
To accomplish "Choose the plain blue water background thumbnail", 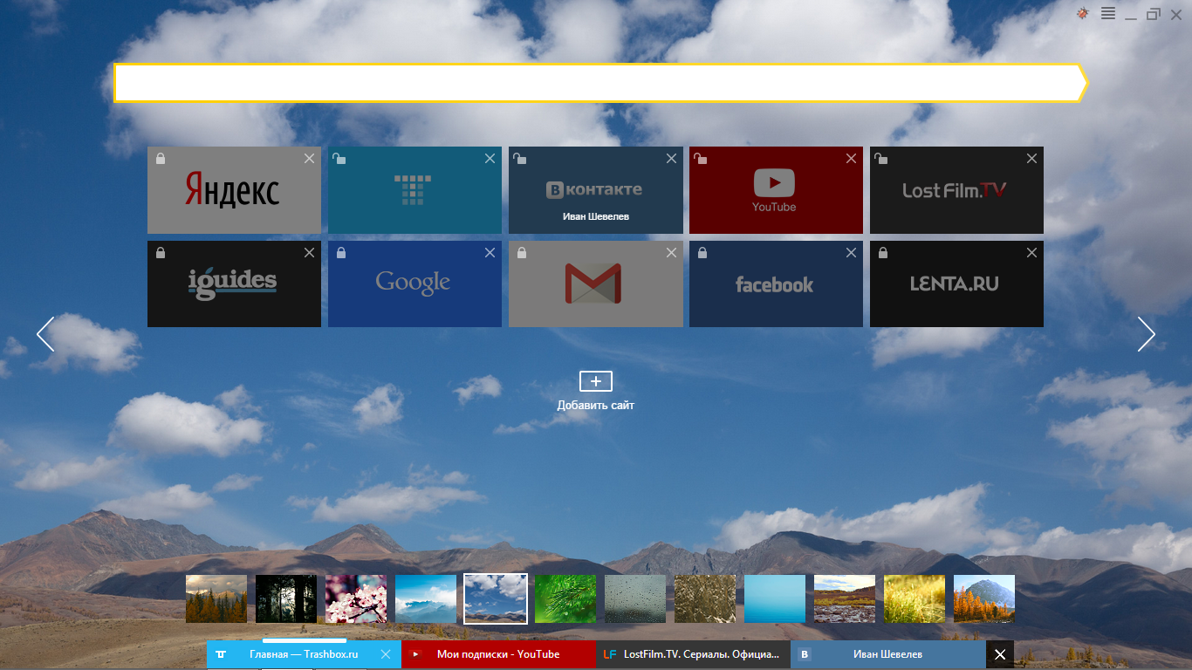I will tap(775, 598).
